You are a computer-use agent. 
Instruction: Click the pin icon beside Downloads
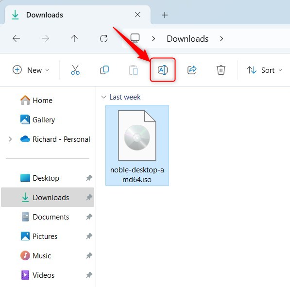tap(89, 197)
